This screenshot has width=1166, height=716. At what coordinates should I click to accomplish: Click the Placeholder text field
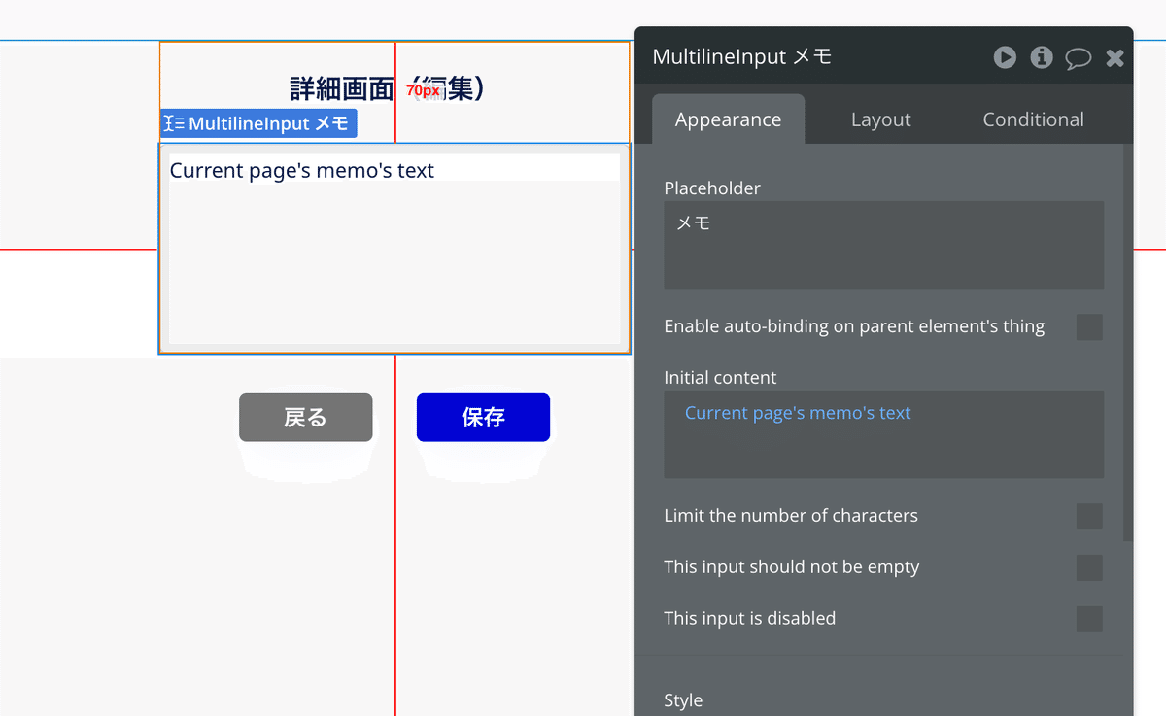(883, 245)
